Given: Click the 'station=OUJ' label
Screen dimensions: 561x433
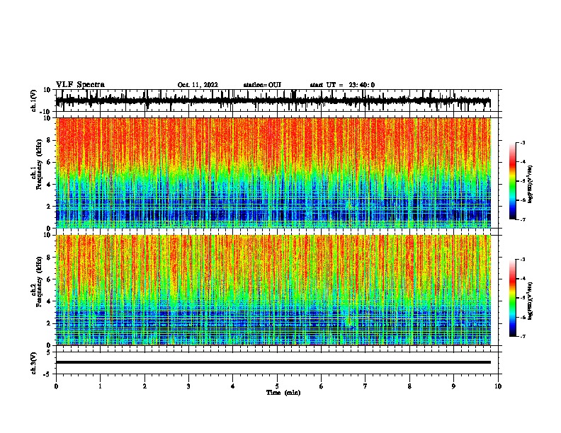Looking at the screenshot, I should pyautogui.click(x=262, y=85).
